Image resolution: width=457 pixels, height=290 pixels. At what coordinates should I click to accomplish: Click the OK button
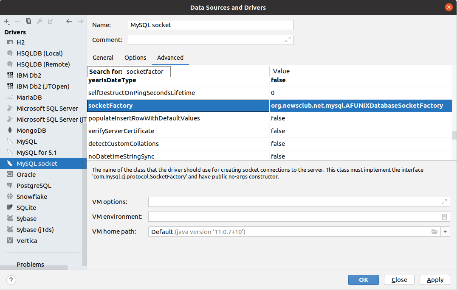click(x=363, y=280)
